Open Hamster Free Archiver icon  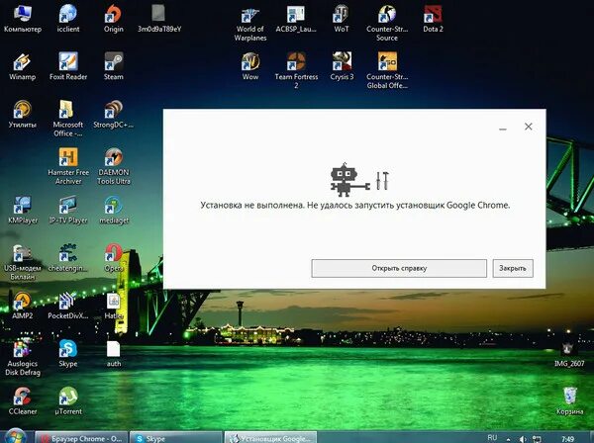pyautogui.click(x=68, y=166)
